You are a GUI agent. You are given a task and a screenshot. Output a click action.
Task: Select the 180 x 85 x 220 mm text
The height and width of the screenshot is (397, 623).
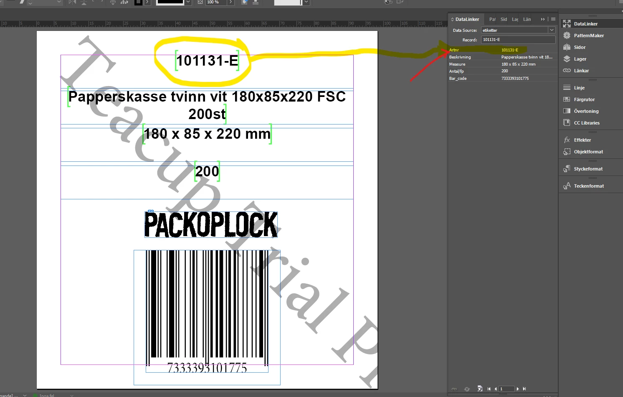coord(207,134)
